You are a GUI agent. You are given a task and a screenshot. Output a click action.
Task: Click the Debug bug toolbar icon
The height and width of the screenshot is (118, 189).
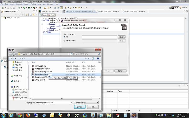19,8
